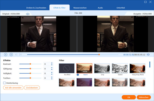This screenshot has height=101, width=154.
Task: Click the Farbton slider handle
Action: [x=30, y=78]
